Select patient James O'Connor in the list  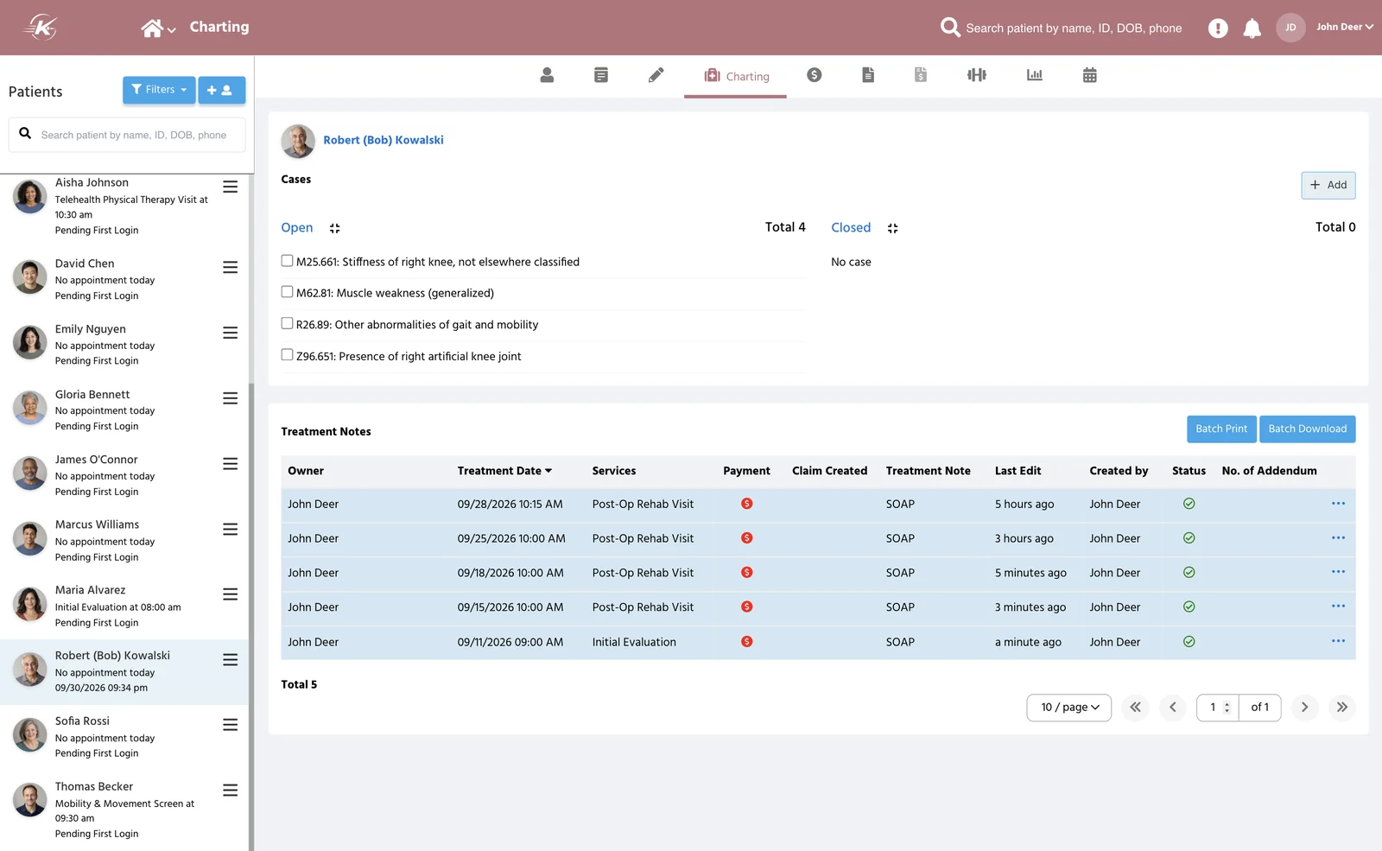[x=125, y=475]
